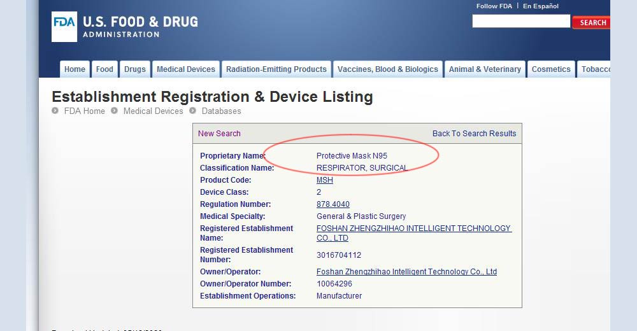Screen dimensions: 637x331
Task: Switch to En Español
Action: point(541,6)
